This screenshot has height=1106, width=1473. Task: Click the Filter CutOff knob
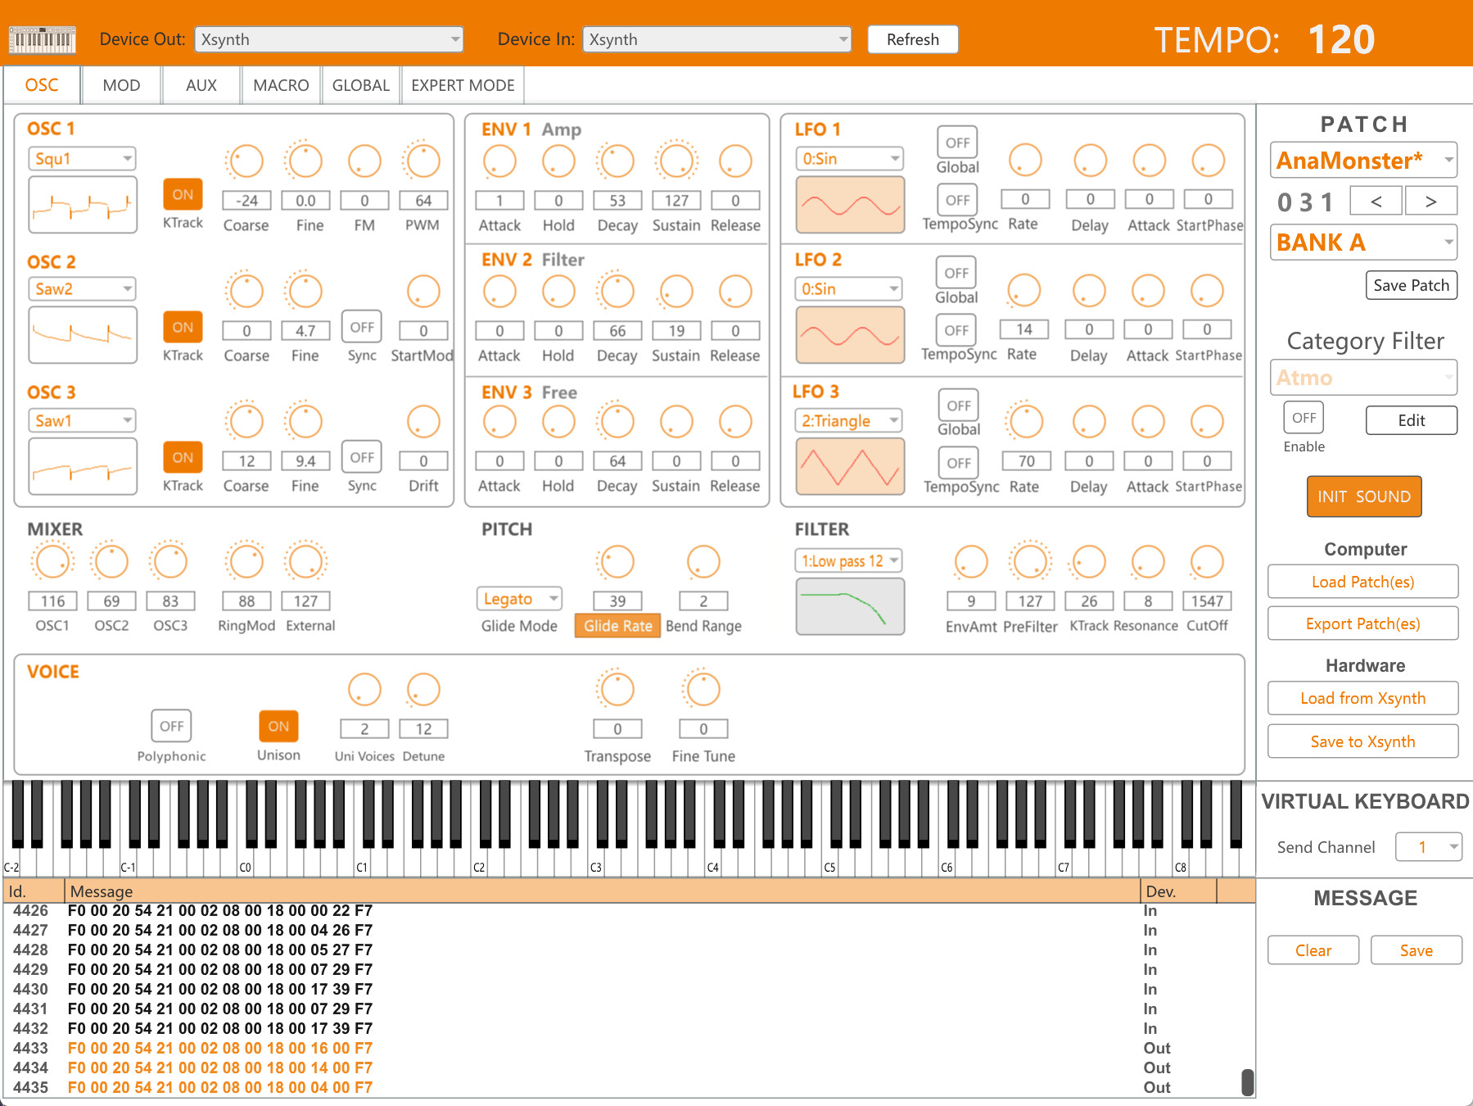coord(1207,562)
